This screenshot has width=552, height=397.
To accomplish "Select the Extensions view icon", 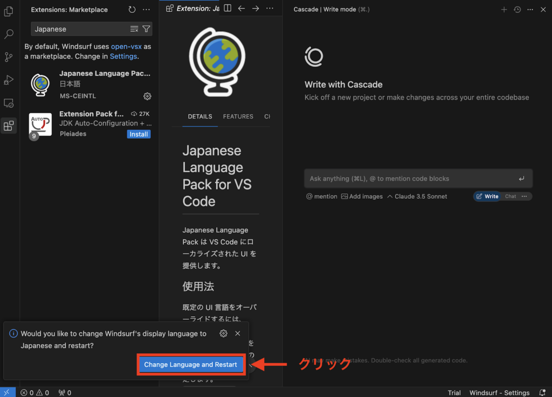I will pyautogui.click(x=9, y=126).
